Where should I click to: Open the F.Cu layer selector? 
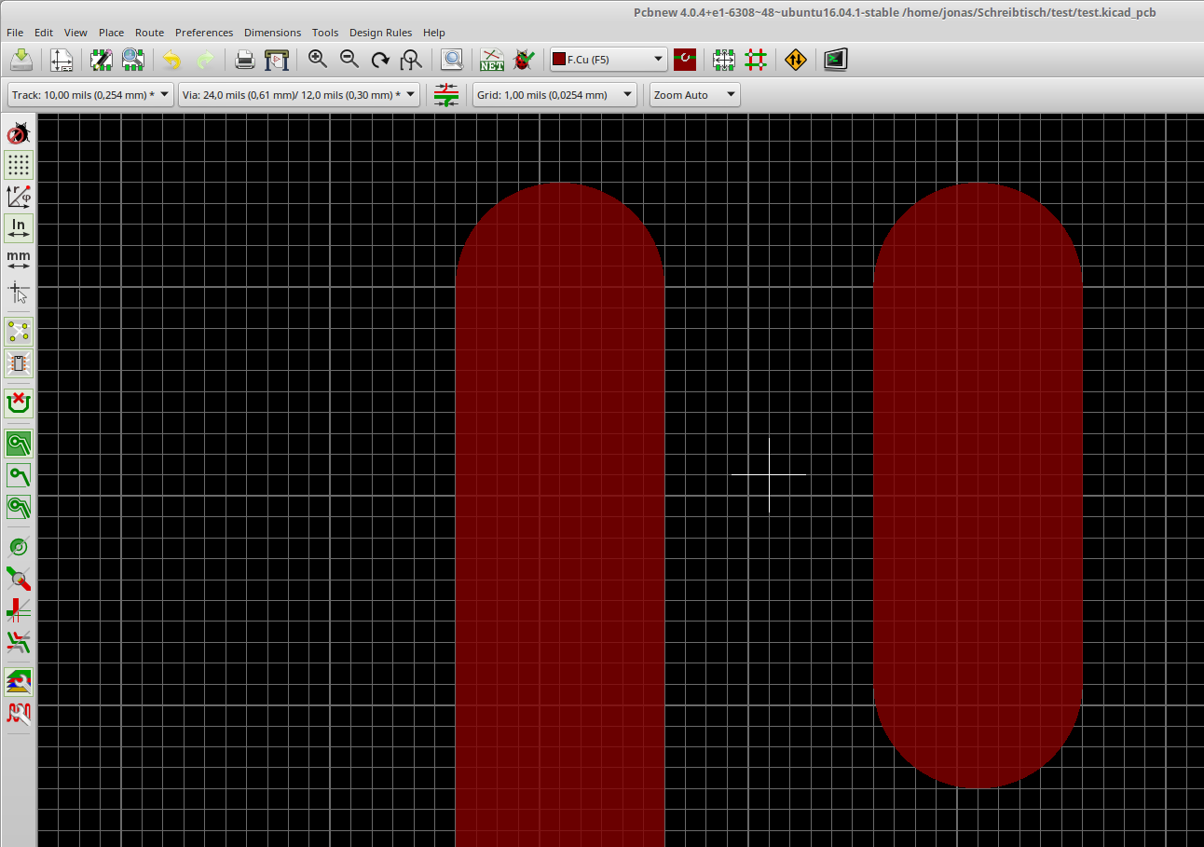[x=609, y=60]
